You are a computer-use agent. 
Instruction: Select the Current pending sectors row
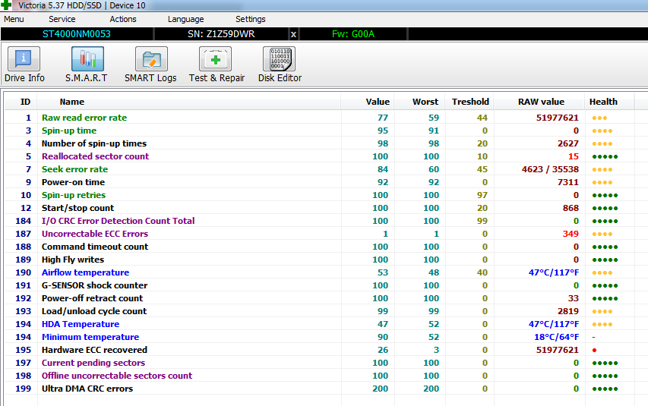click(93, 363)
